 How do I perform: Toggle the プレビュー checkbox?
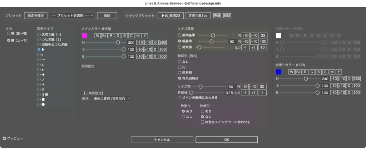click(x=13, y=138)
